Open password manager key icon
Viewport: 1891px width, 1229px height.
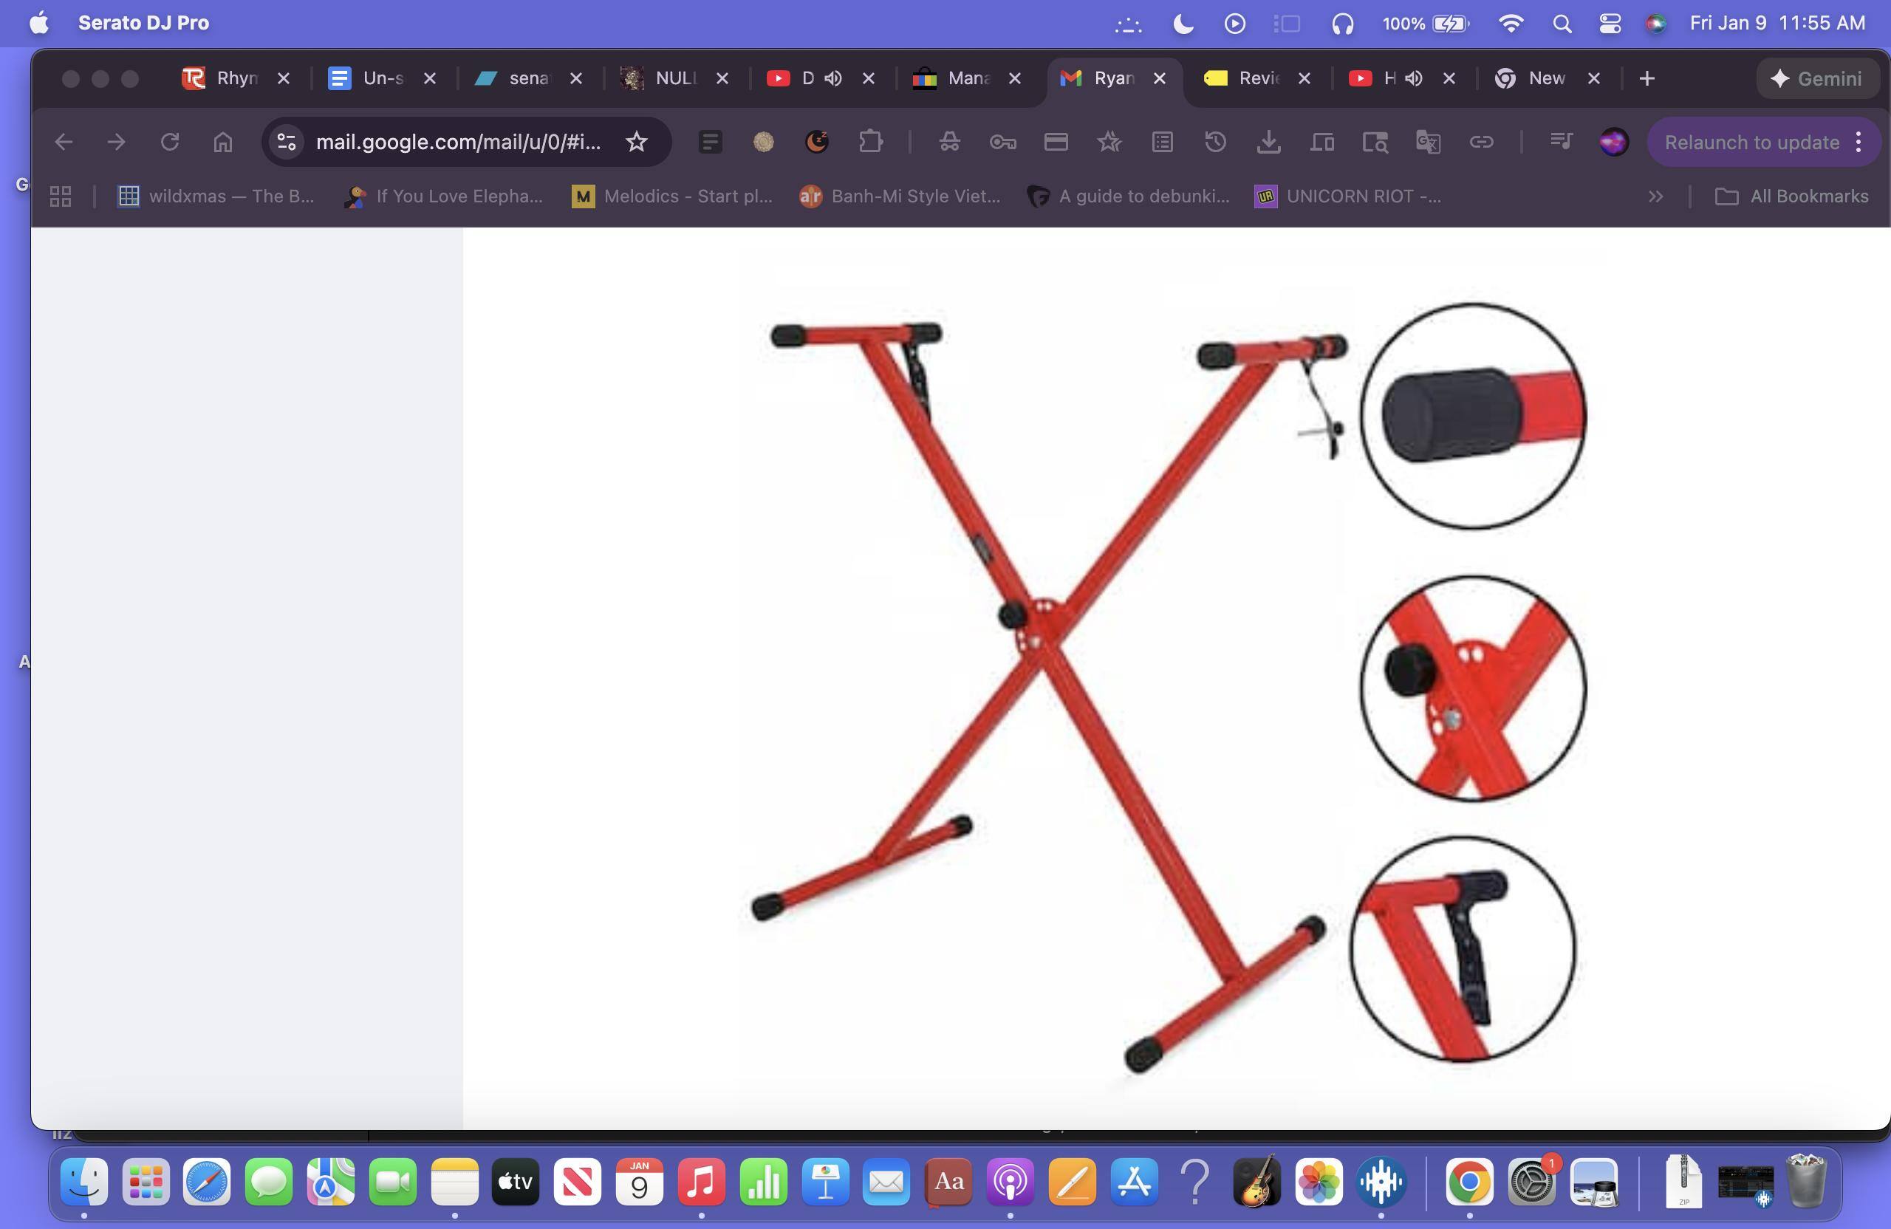point(1002,143)
